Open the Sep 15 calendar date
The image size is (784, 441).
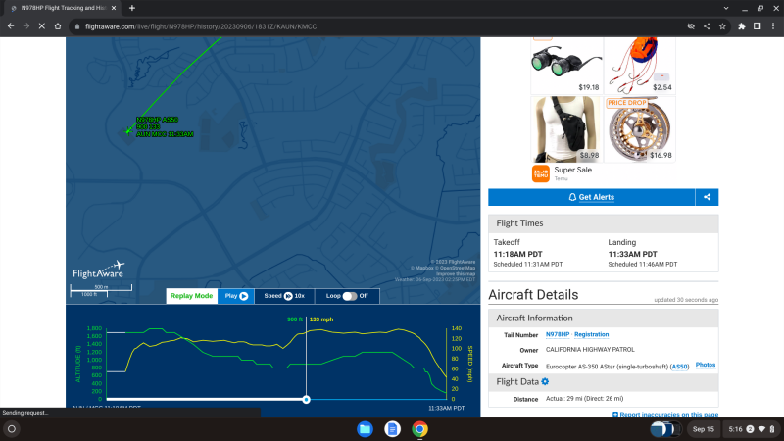(x=703, y=429)
